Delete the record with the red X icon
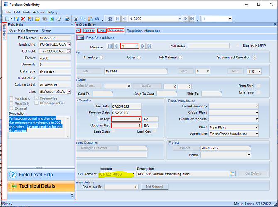This screenshot has width=278, height=207. click(x=23, y=19)
